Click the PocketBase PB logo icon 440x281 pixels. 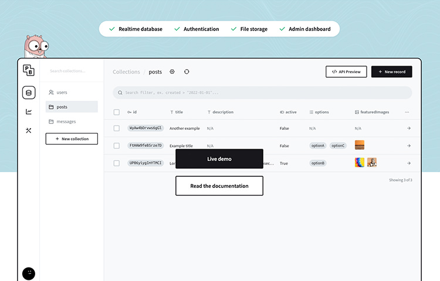29,70
